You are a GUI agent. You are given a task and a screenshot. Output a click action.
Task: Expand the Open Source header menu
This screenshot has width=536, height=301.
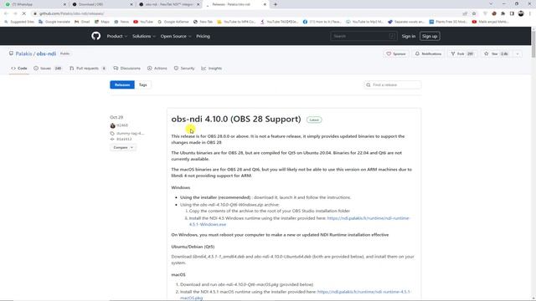point(176,36)
